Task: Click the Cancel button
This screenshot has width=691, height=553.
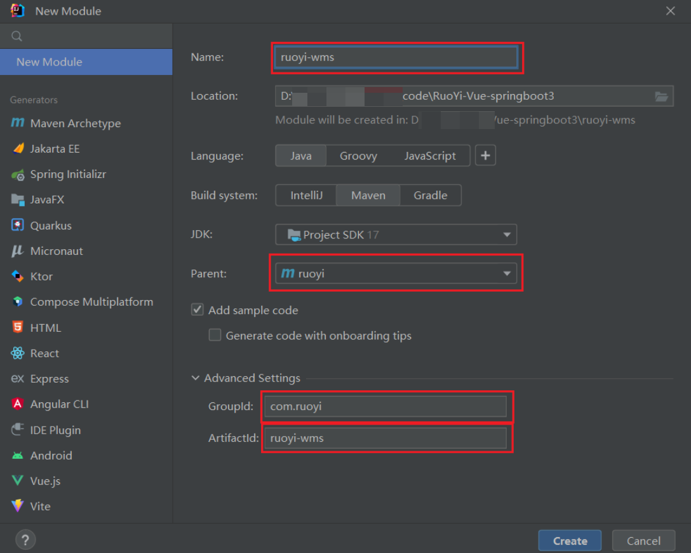Action: click(x=643, y=541)
